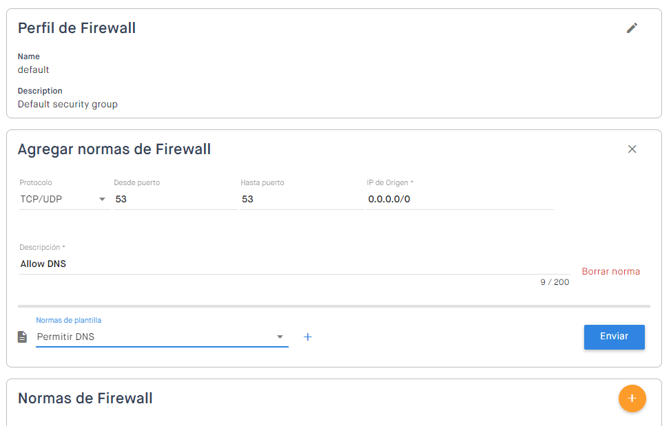Click the Perfil de Firewall heading
This screenshot has height=426, width=671.
(x=76, y=28)
